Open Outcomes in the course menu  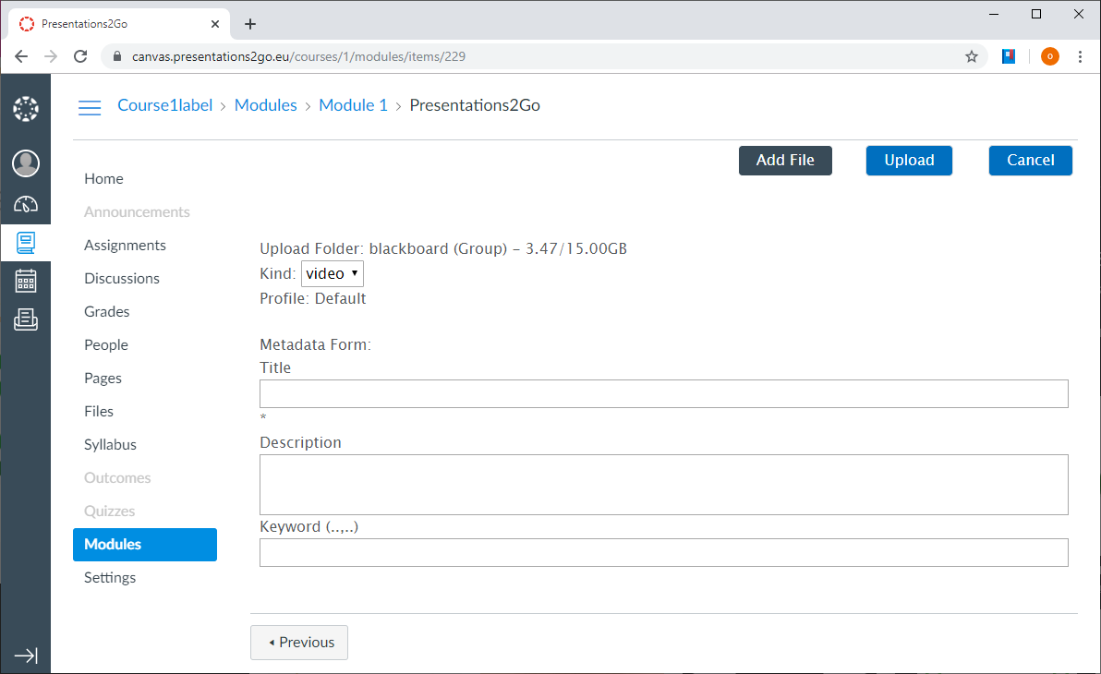(117, 478)
